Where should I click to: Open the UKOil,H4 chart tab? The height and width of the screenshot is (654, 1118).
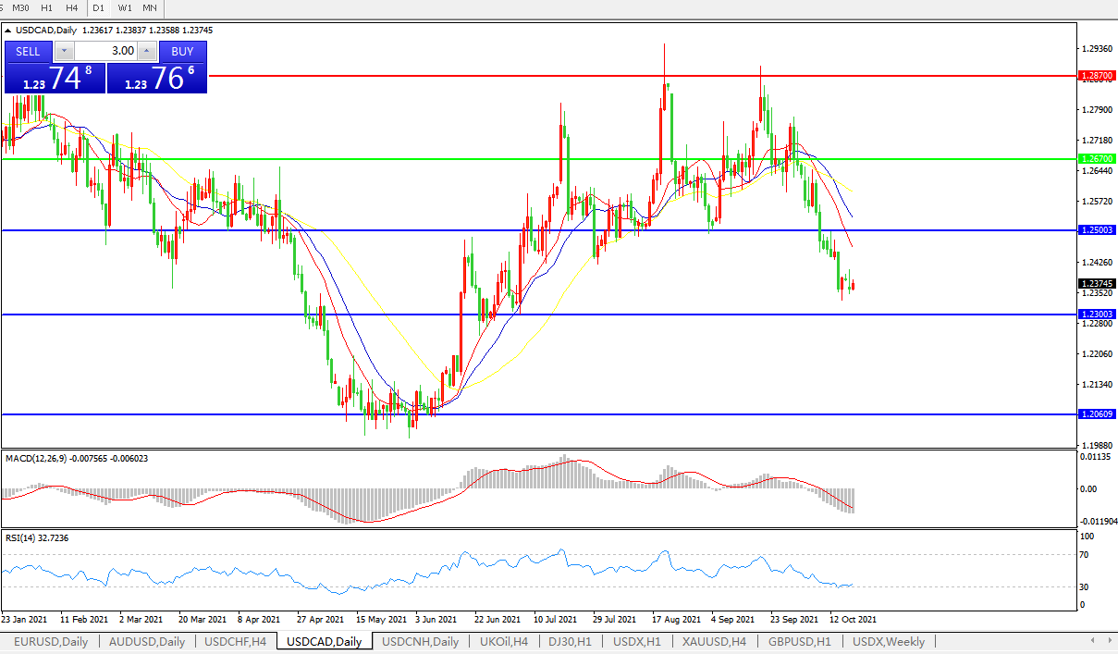(505, 641)
